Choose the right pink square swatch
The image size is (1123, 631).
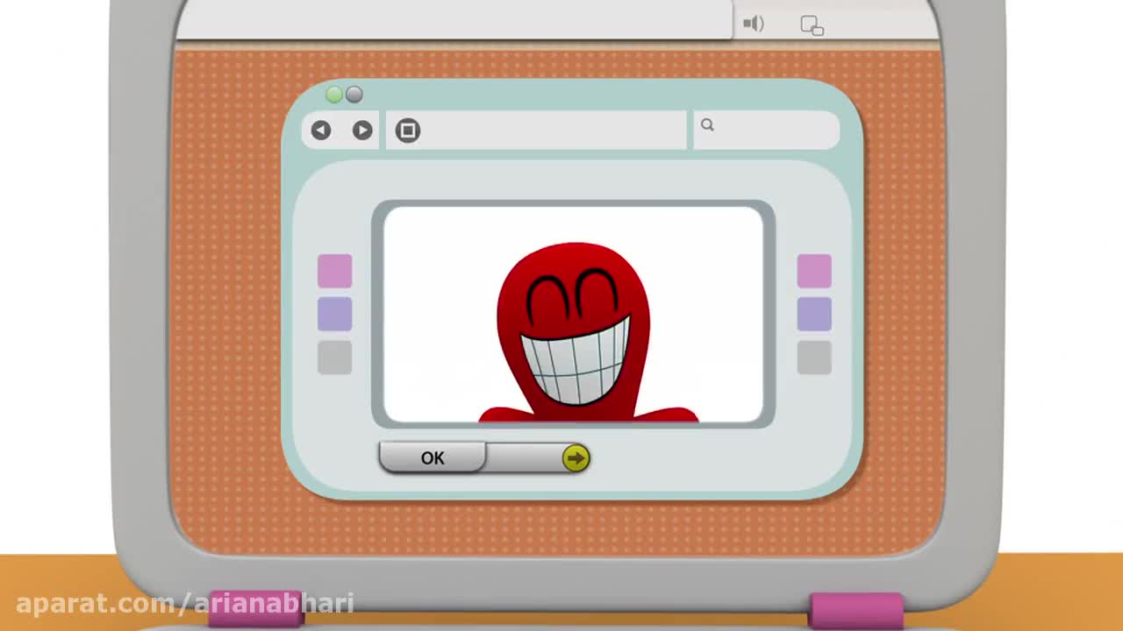(813, 272)
